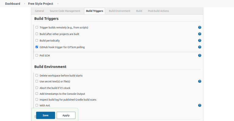Go to Post-build Actions tab
This screenshot has height=121, width=234.
pyautogui.click(x=158, y=11)
